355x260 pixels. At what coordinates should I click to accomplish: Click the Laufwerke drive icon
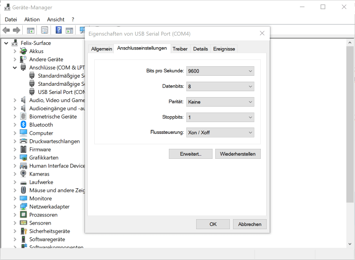coord(23,182)
